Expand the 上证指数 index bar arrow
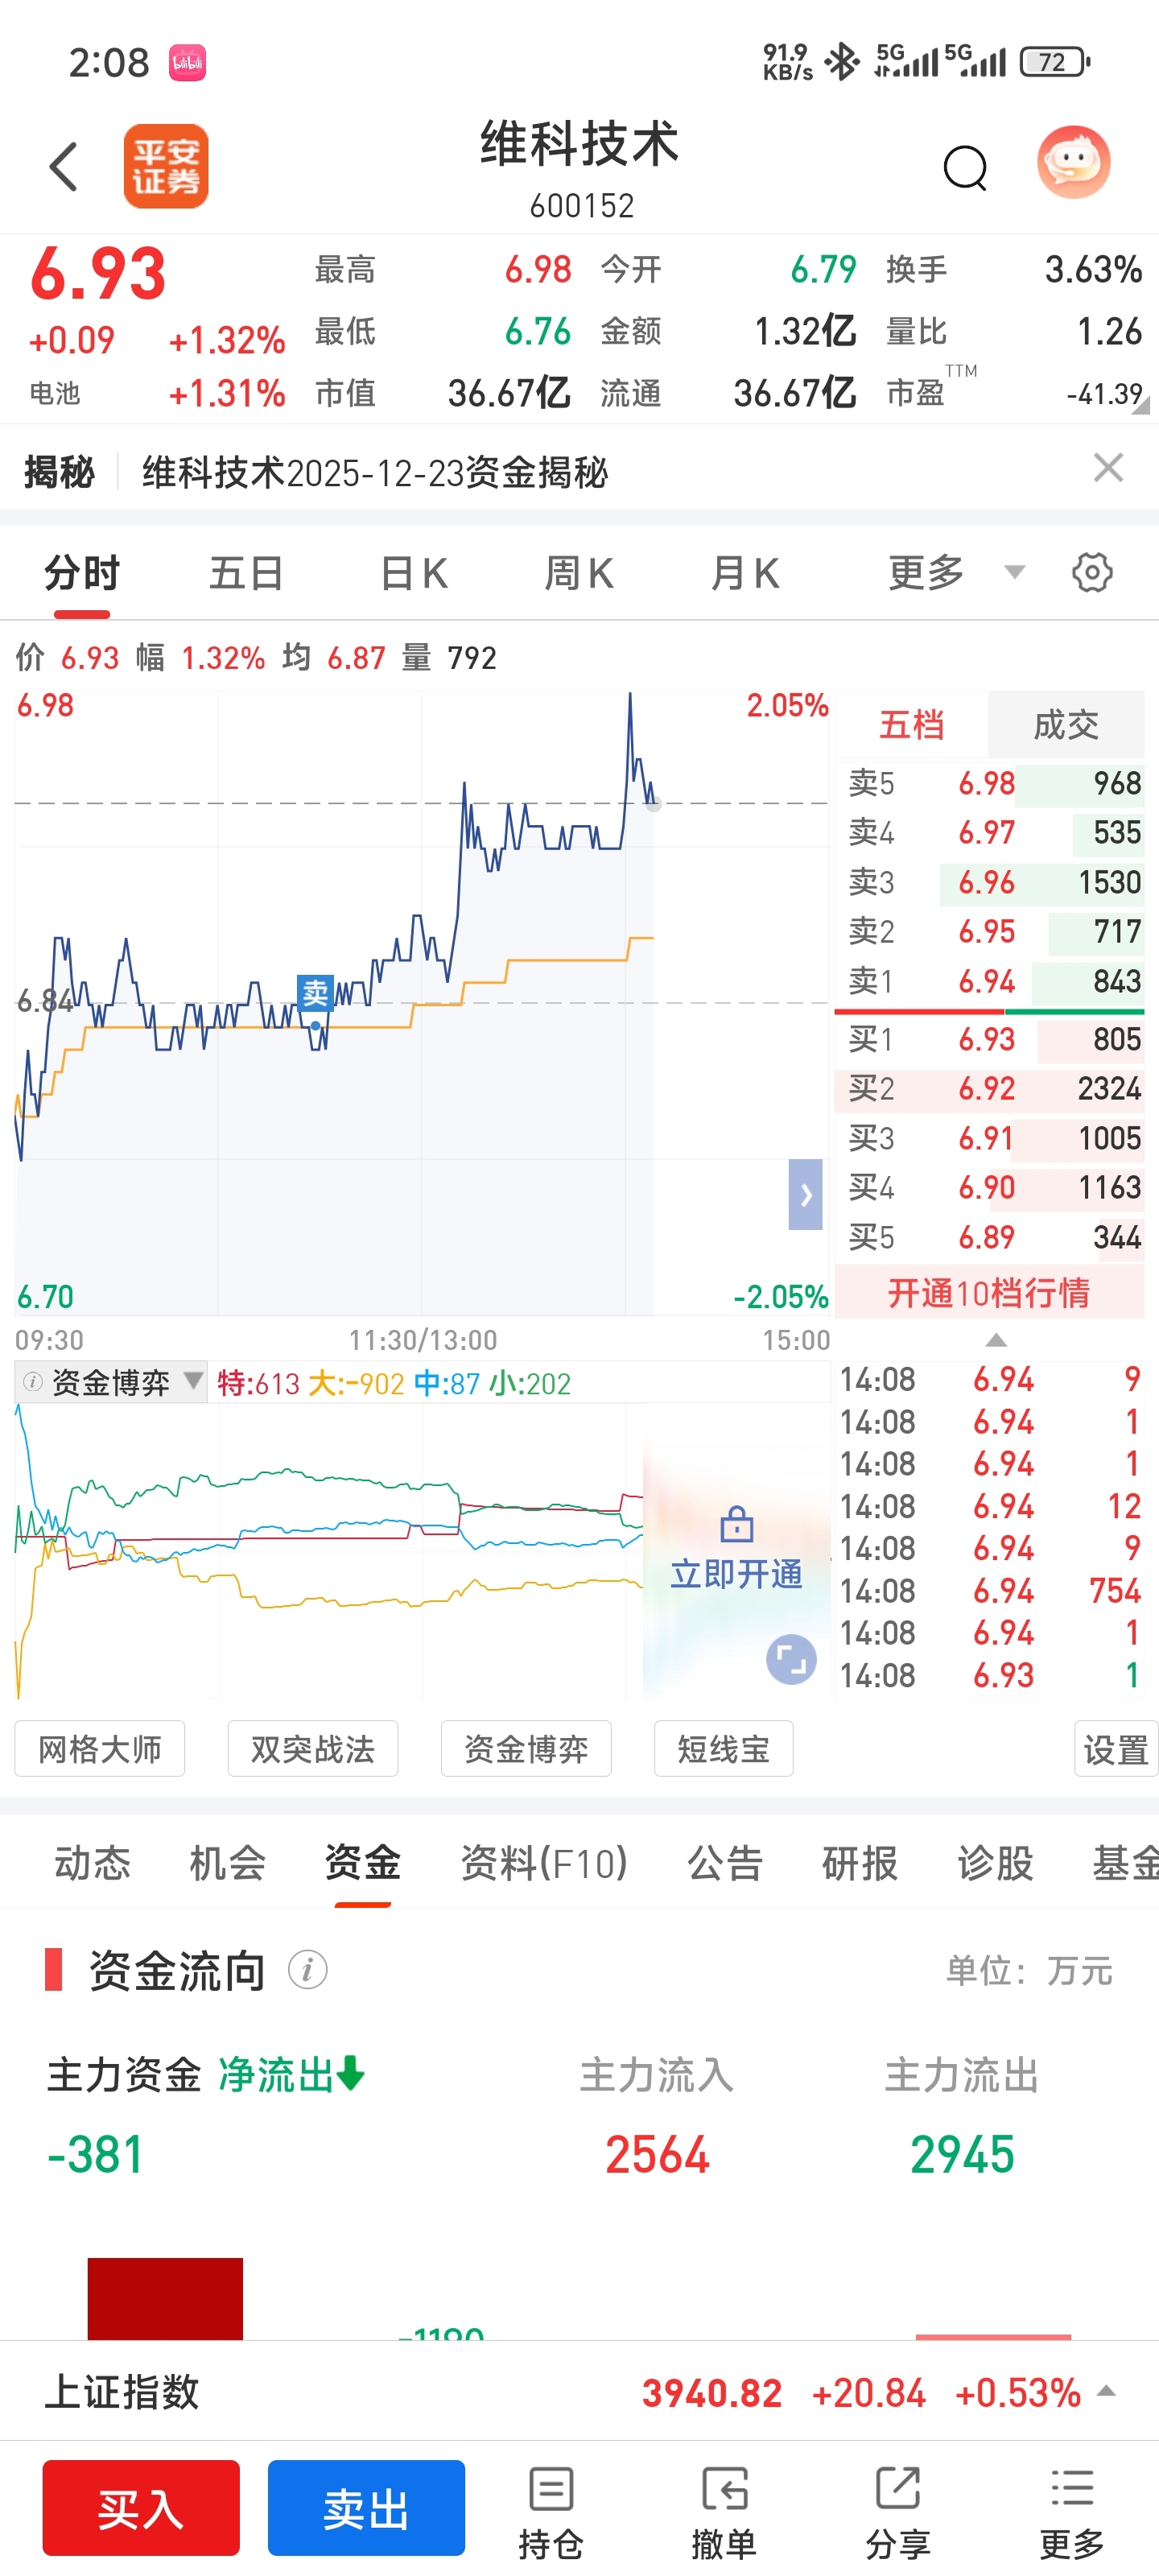Image resolution: width=1159 pixels, height=2576 pixels. [x=1106, y=2392]
